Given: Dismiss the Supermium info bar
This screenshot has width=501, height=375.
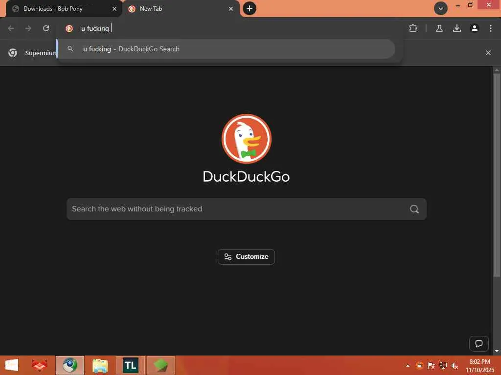Looking at the screenshot, I should tap(488, 53).
